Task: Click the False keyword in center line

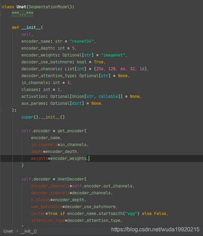Action: click(160, 214)
